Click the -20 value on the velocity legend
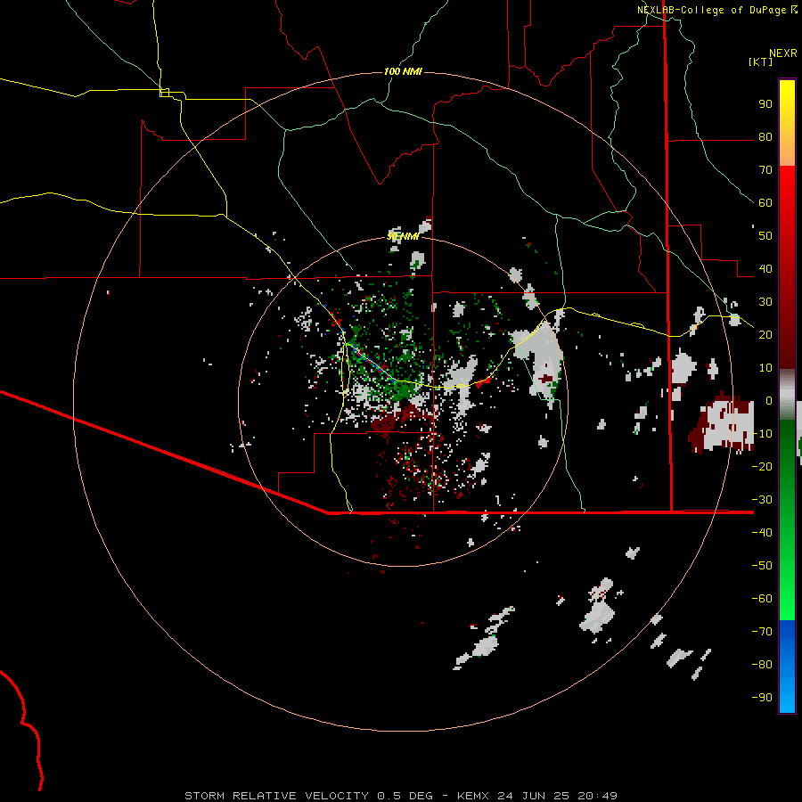 762,467
